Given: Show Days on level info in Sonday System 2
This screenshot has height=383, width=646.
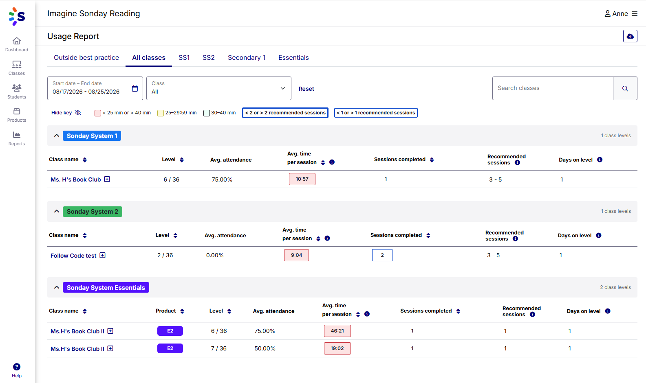Looking at the screenshot, I should 599,235.
